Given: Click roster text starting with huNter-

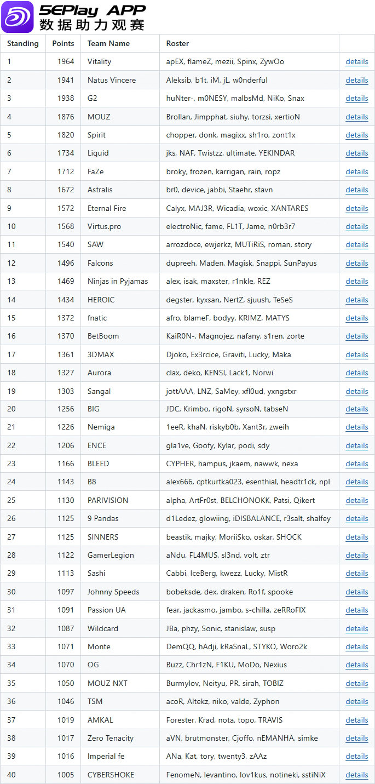Looking at the screenshot, I should (x=235, y=99).
